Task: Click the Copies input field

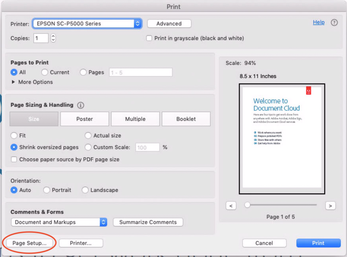Action: [x=41, y=38]
